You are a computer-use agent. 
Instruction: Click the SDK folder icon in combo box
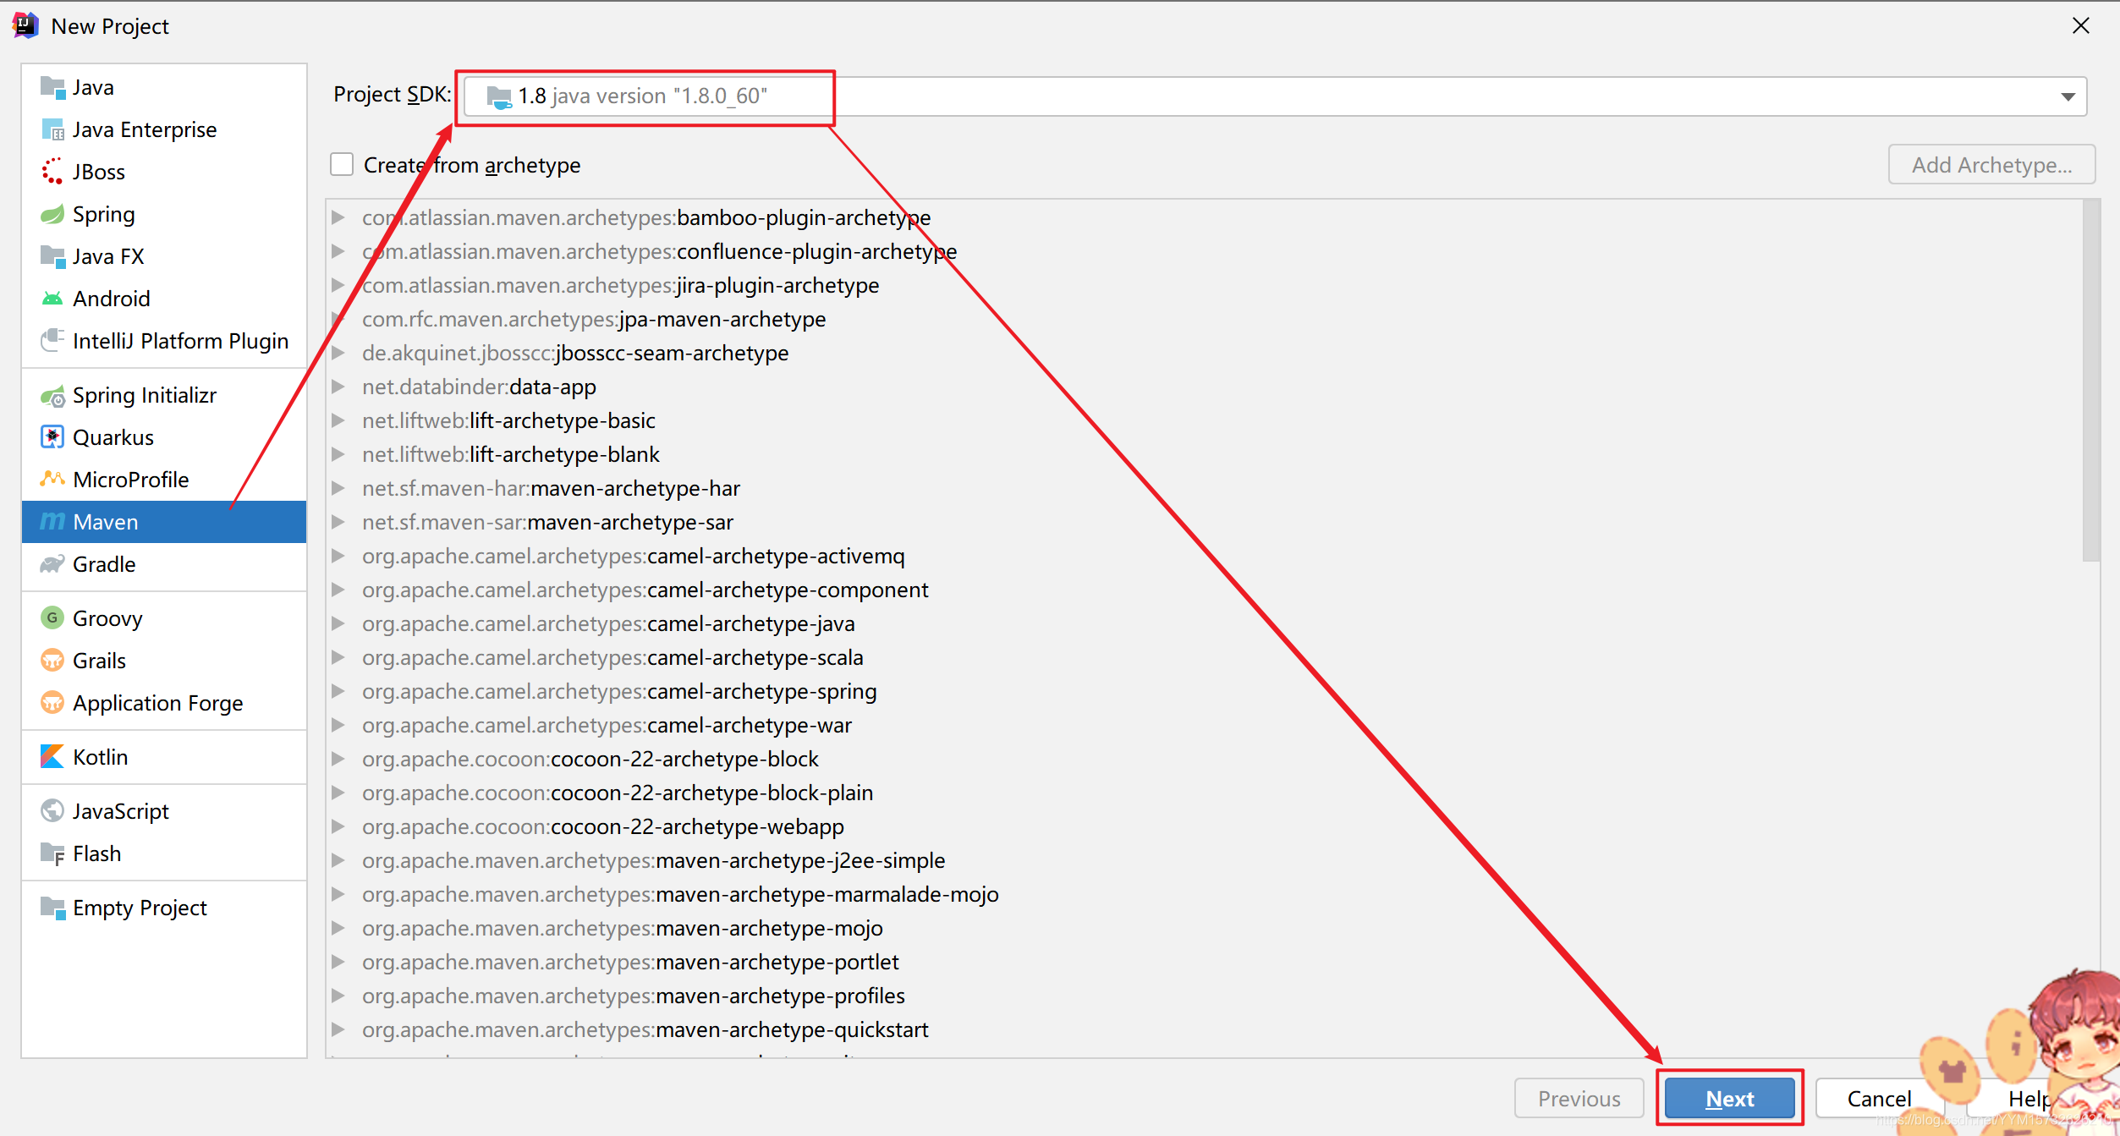point(499,96)
